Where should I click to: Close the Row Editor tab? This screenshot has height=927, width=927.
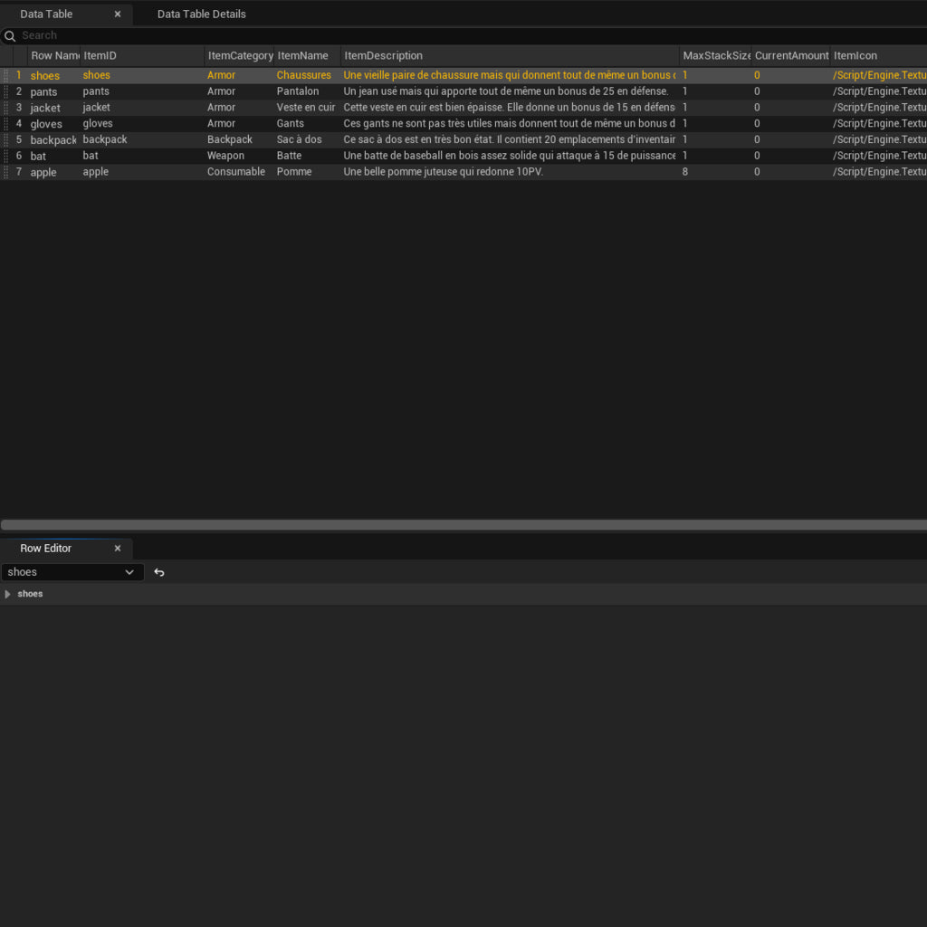(x=118, y=549)
